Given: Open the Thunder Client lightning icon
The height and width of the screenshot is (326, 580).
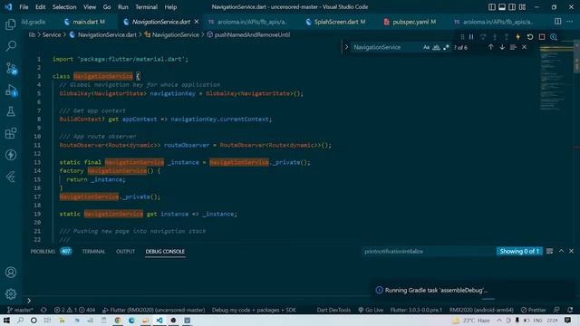Looking at the screenshot, I should pyautogui.click(x=11, y=155).
